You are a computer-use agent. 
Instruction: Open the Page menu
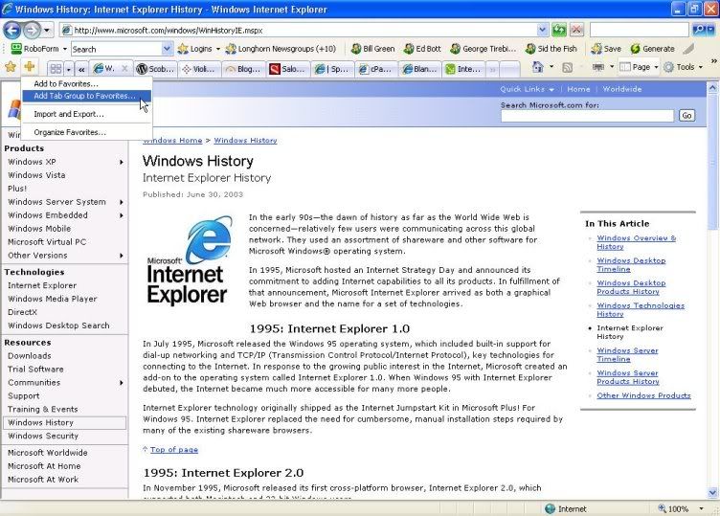[639, 67]
